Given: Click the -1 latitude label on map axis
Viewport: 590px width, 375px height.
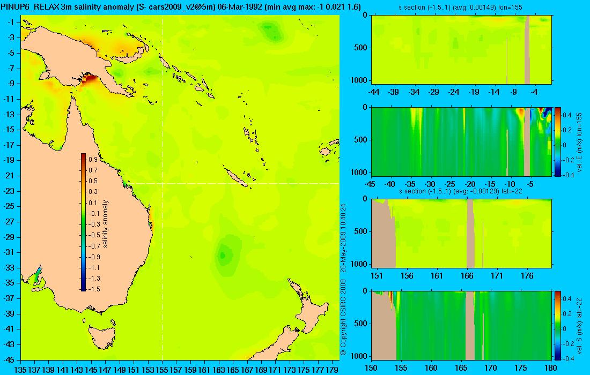Looking at the screenshot, I should [11, 22].
